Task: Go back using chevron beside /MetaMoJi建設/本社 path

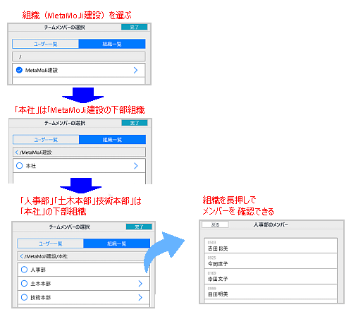Action: [21, 256]
